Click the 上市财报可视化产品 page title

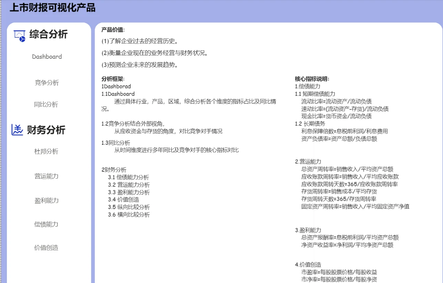click(x=53, y=8)
